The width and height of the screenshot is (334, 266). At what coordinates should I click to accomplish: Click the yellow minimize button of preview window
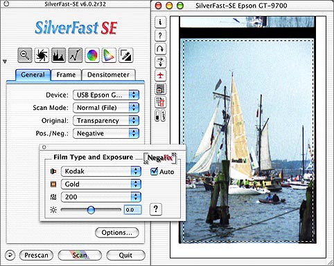[169, 6]
